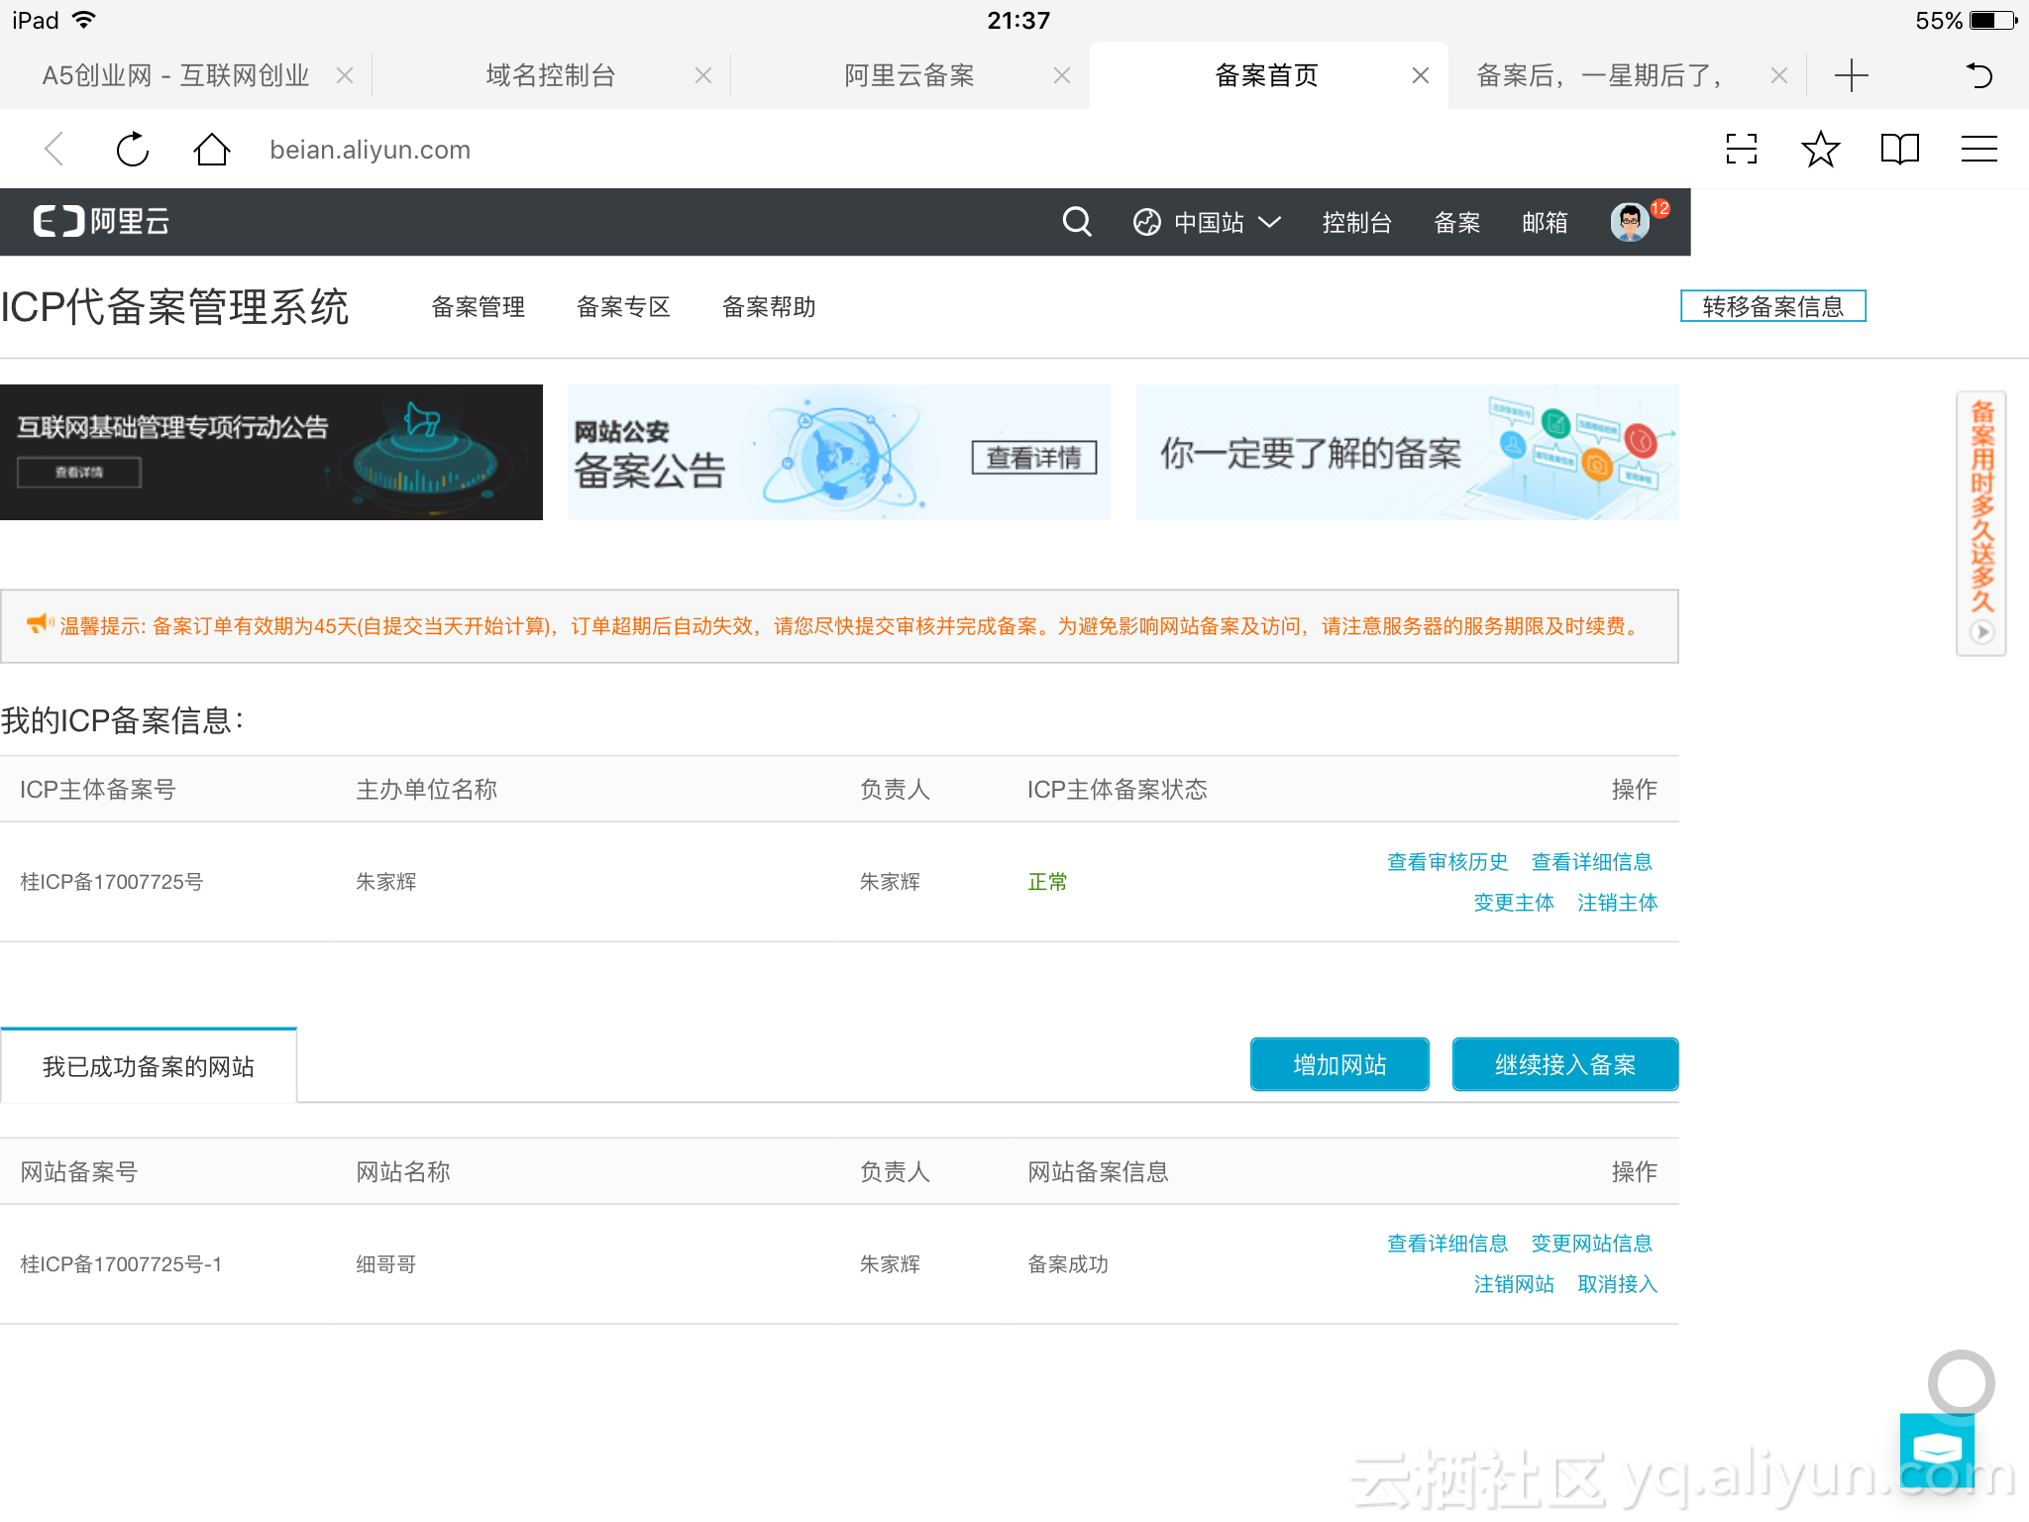
Task: Open the 备案管理 menu
Action: 478,307
